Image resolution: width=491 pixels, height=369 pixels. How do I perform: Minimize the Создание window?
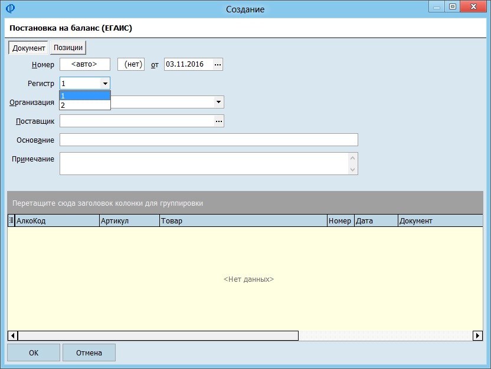pos(437,7)
